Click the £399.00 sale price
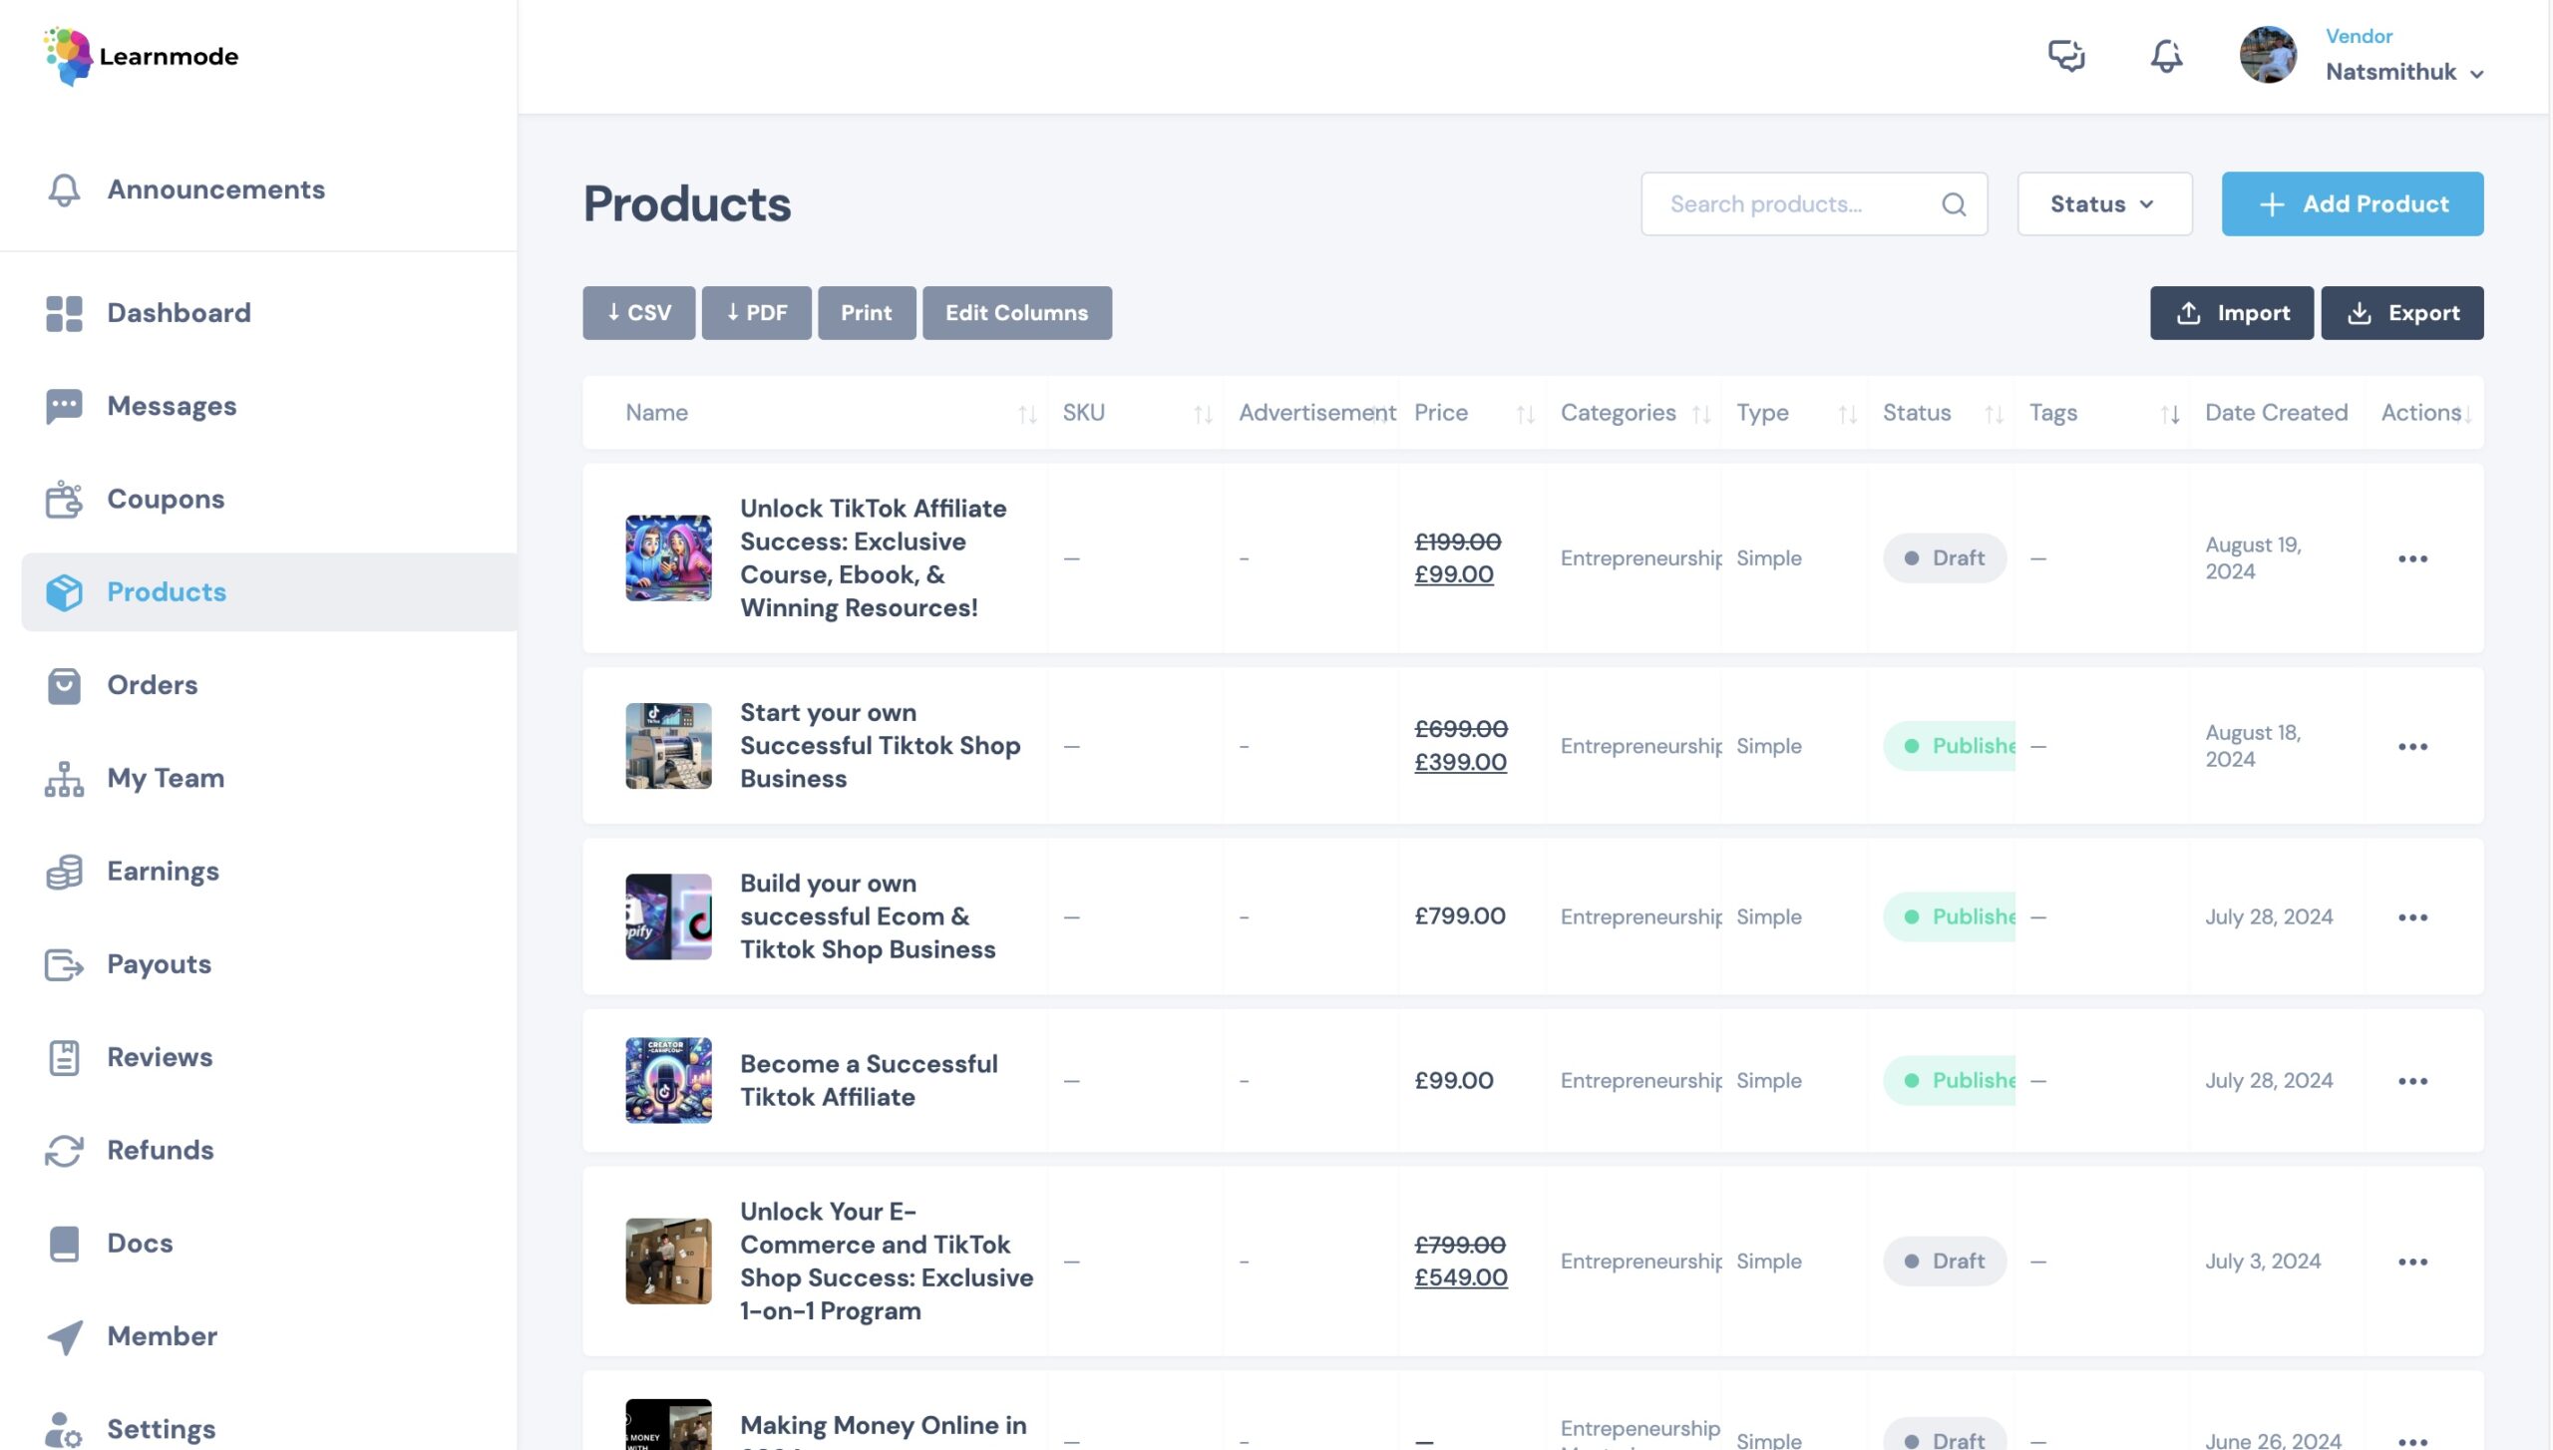Viewport: 2553px width, 1450px height. (x=1460, y=763)
